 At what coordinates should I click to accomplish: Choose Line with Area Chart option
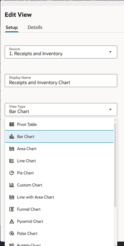(x=59, y=197)
